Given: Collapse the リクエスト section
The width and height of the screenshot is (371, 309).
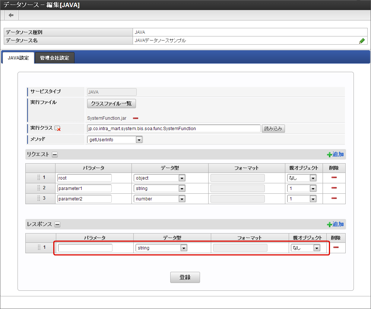Looking at the screenshot, I should pos(54,154).
